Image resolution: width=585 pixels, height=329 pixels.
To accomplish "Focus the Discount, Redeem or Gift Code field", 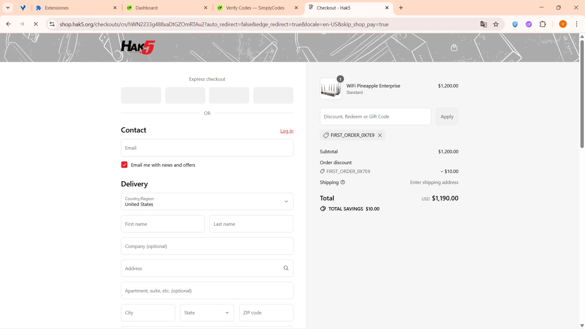I will [375, 117].
